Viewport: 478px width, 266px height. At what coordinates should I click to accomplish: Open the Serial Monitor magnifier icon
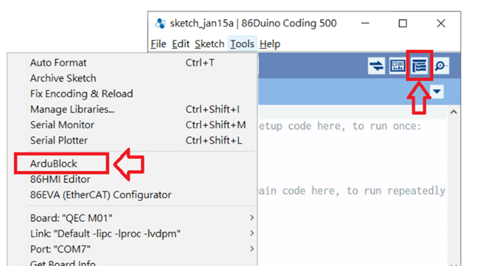[440, 66]
